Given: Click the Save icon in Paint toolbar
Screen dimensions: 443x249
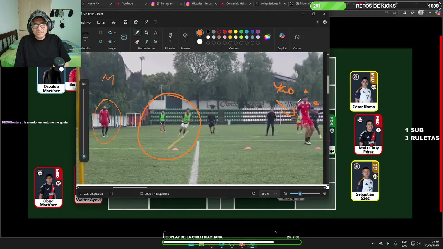Looking at the screenshot, I should point(125,22).
